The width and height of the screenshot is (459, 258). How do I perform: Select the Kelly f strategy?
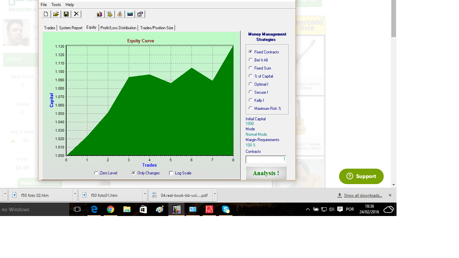tap(256, 100)
